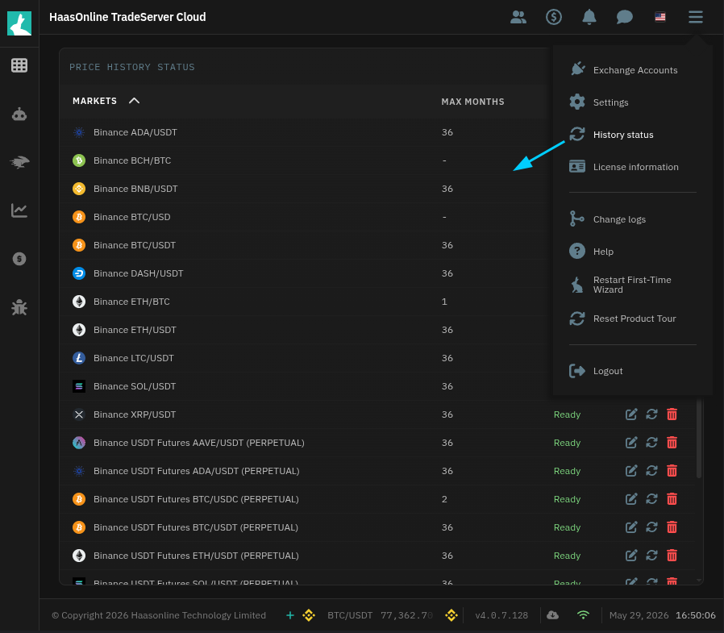Viewport: 724px width, 633px height.
Task: Select the Binance ADA/USDT row
Action: [306, 132]
